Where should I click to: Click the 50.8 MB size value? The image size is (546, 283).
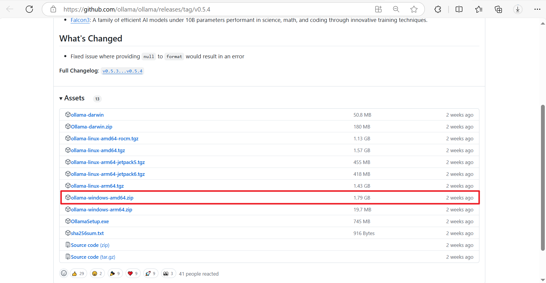(362, 115)
